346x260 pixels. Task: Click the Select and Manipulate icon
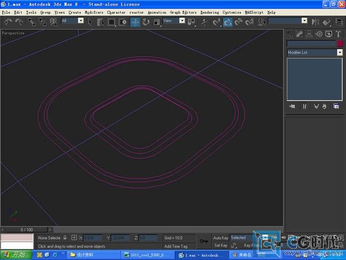click(x=204, y=22)
